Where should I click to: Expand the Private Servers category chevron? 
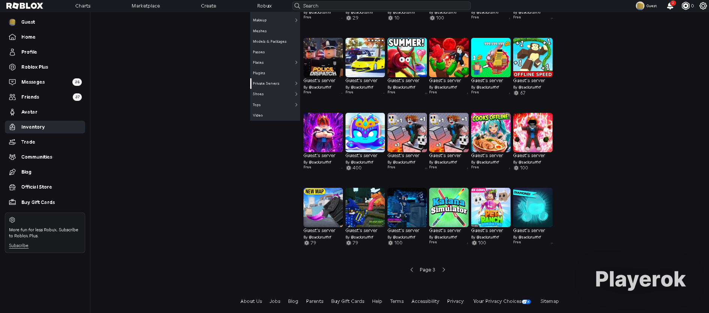point(296,84)
